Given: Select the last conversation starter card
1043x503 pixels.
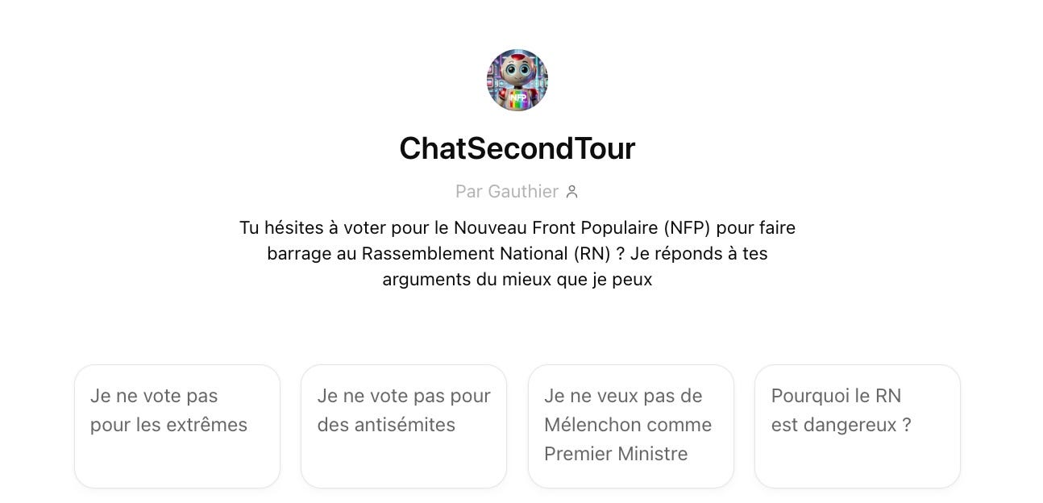Looking at the screenshot, I should coord(858,426).
